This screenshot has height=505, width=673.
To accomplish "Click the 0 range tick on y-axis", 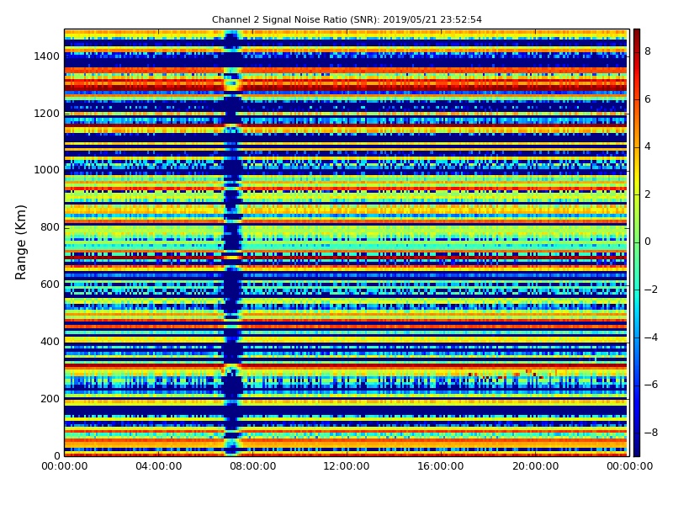I will coord(56,455).
